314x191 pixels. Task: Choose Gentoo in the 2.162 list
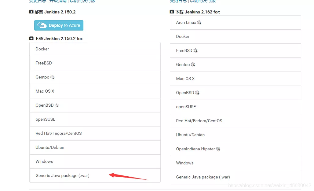click(236, 64)
